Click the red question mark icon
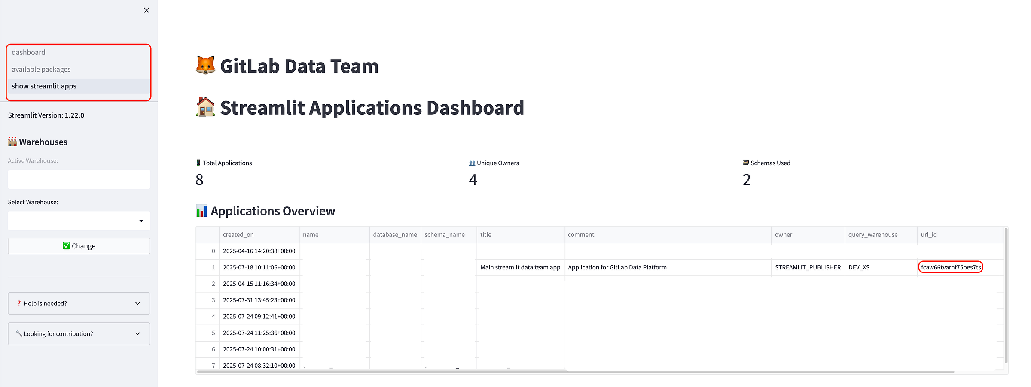 coord(19,303)
